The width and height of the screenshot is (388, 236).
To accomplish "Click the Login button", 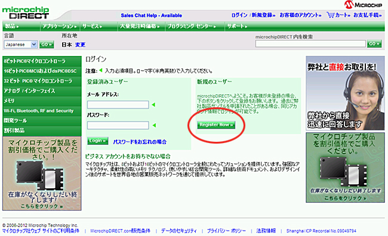I will [97, 141].
